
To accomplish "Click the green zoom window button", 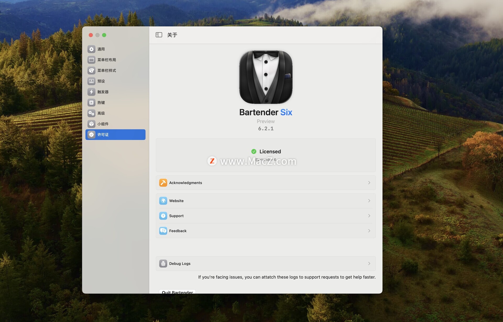I will (x=104, y=35).
